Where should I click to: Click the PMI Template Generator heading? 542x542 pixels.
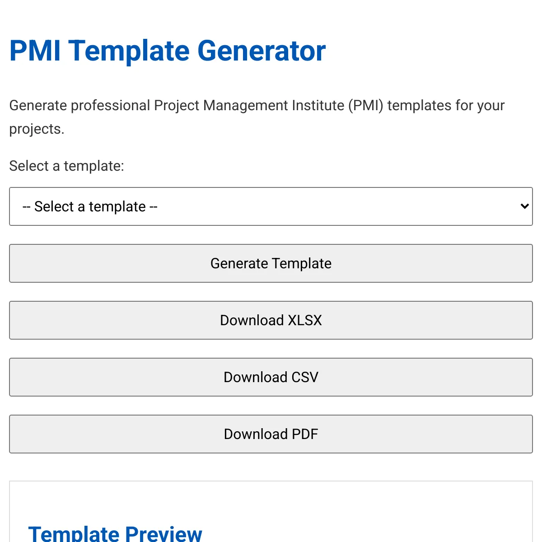[167, 51]
